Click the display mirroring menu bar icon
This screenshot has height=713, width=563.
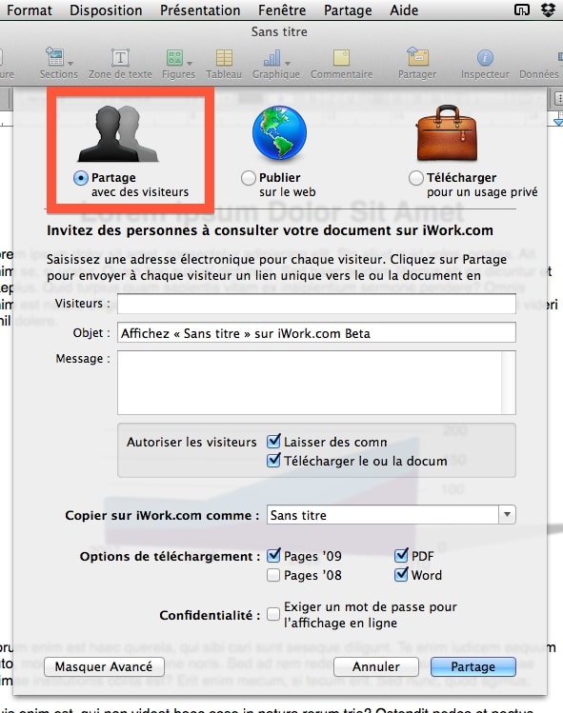click(x=522, y=10)
